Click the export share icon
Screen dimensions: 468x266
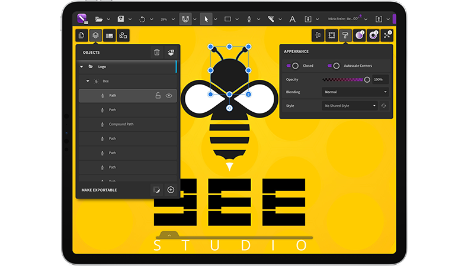[379, 19]
